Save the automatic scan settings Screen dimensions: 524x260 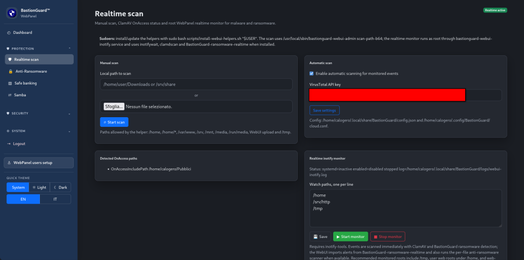point(324,110)
